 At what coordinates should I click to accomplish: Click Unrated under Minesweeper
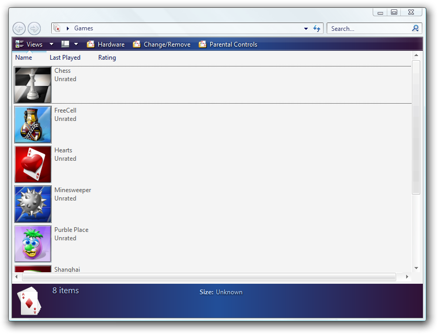(x=65, y=198)
